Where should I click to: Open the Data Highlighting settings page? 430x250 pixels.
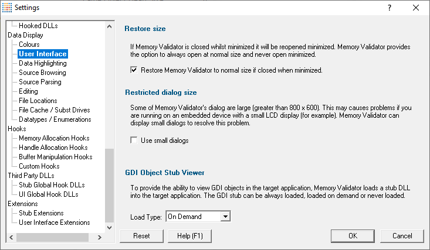tap(42, 63)
